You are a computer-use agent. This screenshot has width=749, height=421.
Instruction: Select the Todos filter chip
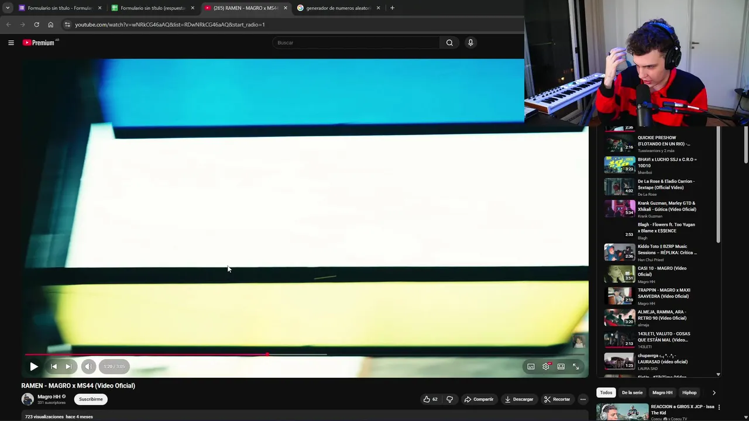coord(606,393)
